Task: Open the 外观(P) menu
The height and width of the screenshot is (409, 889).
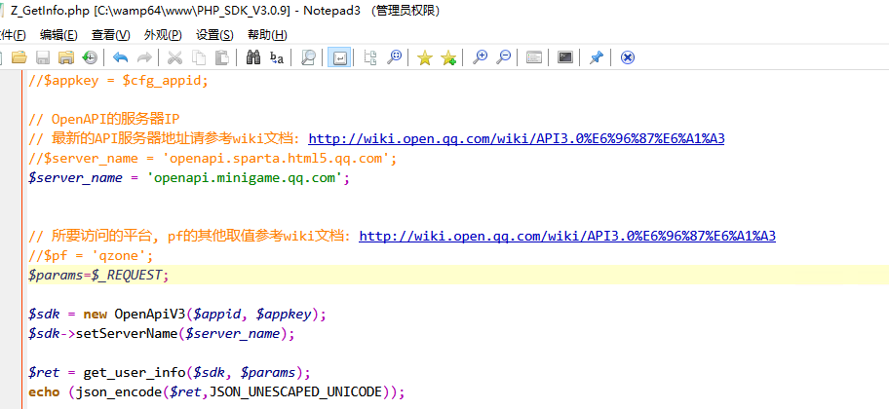Action: pos(164,34)
